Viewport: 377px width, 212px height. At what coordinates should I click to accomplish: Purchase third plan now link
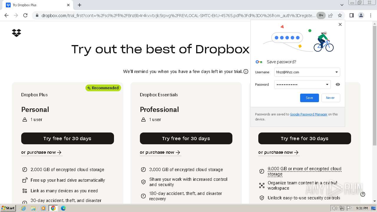point(278,152)
